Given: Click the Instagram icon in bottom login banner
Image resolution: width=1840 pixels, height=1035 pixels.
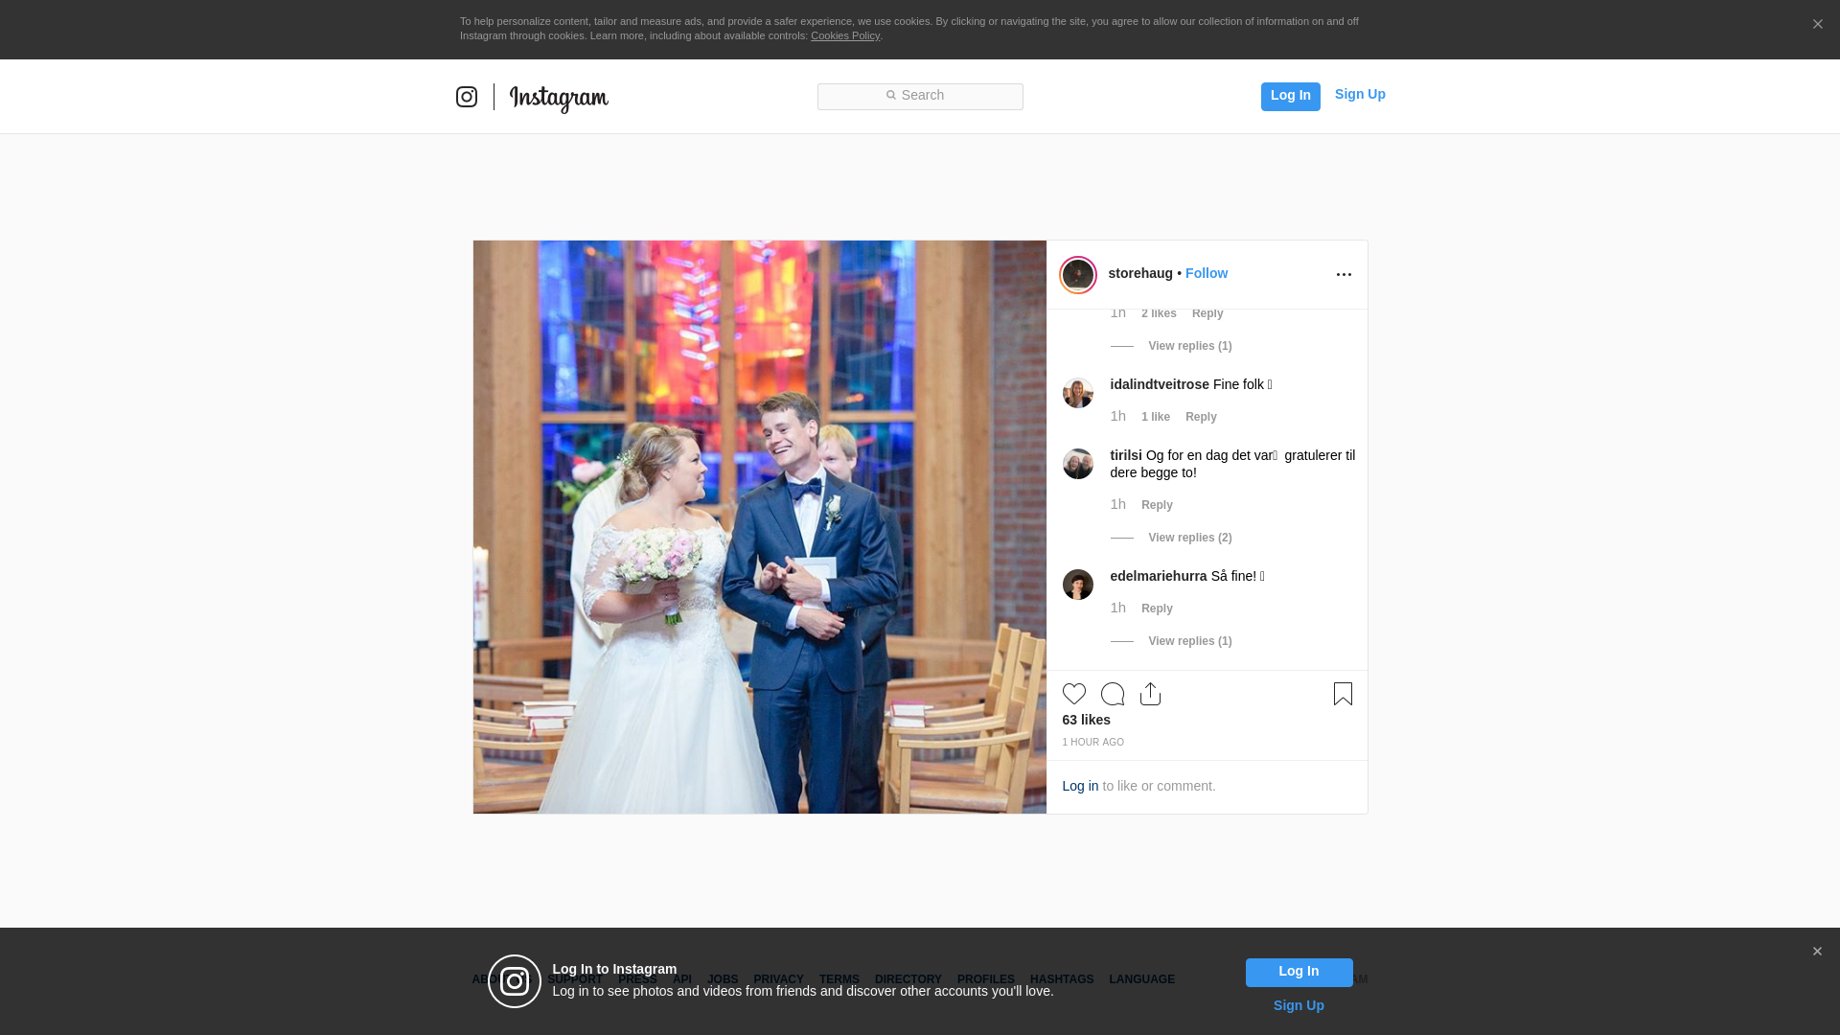Looking at the screenshot, I should click(515, 981).
